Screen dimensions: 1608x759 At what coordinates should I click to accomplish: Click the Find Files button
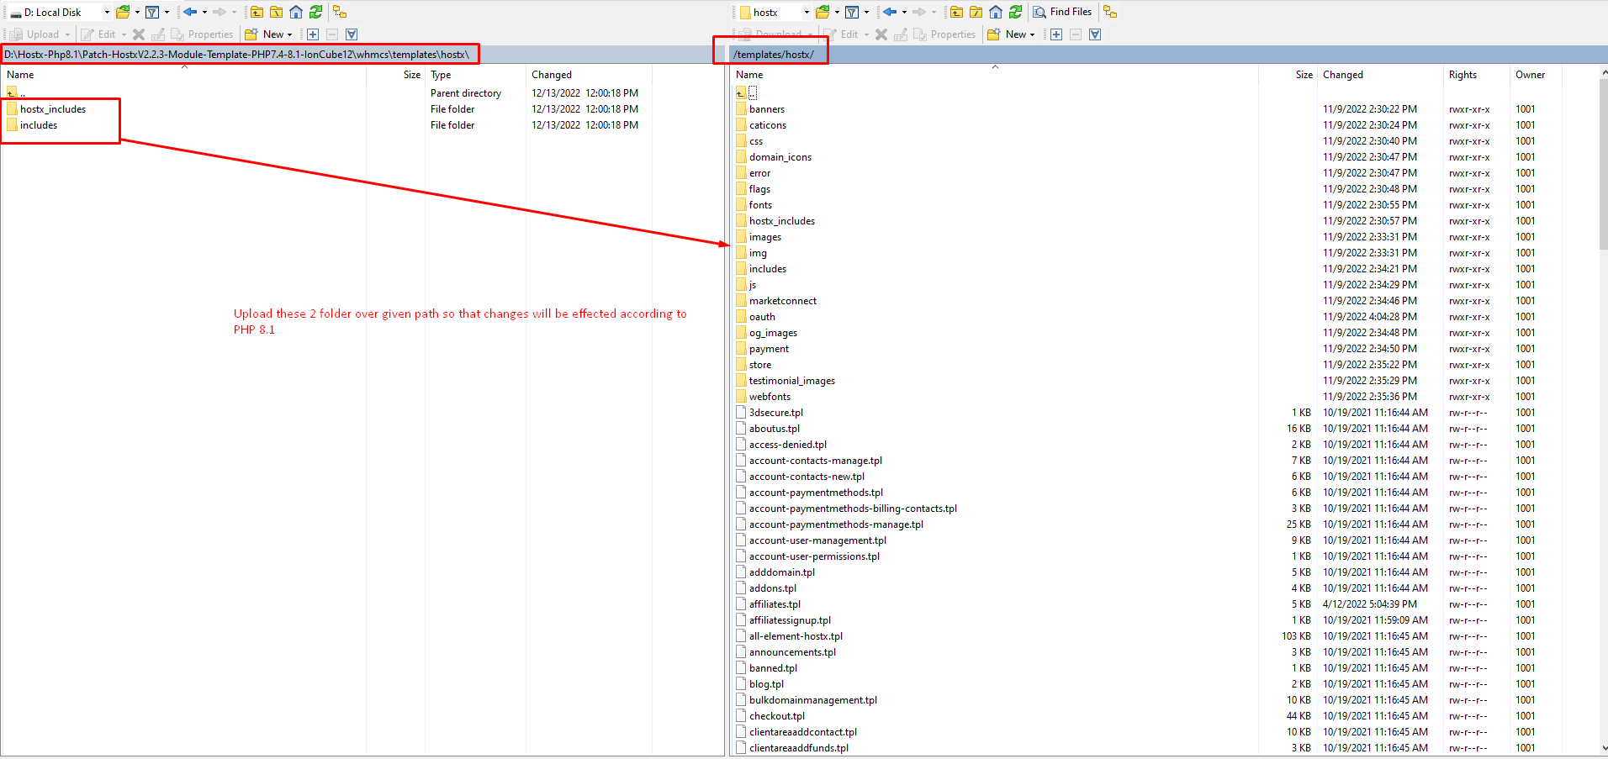pos(1063,12)
